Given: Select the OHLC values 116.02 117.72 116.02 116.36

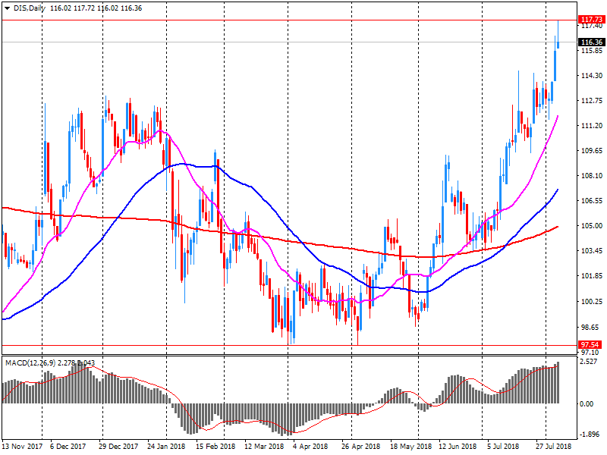Looking at the screenshot, I should (x=96, y=8).
